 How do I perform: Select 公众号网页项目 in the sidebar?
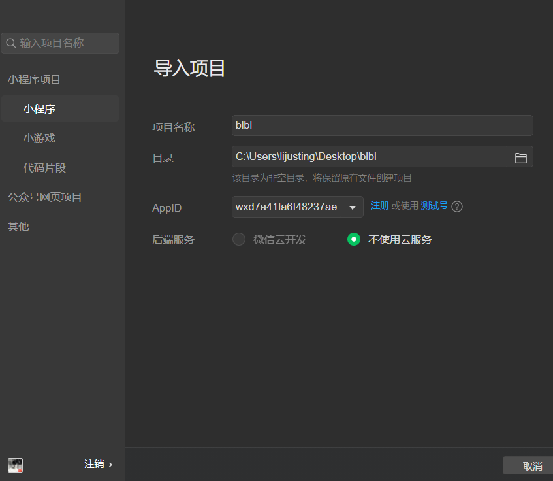coord(44,197)
